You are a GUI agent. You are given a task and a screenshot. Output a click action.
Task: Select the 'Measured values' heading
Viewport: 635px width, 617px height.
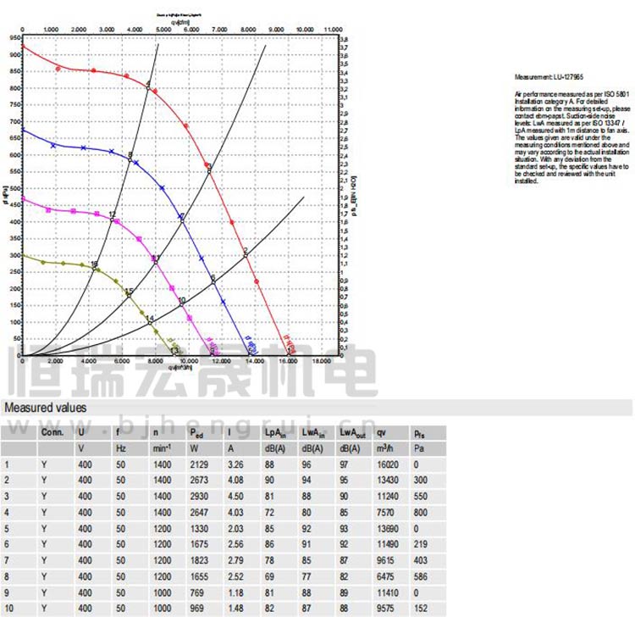coord(45,408)
